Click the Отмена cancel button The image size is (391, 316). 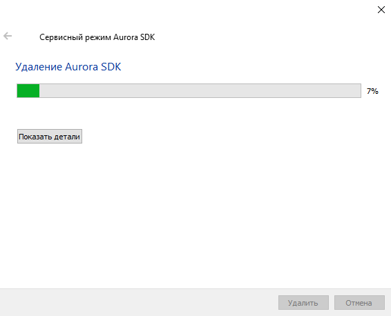coord(359,303)
